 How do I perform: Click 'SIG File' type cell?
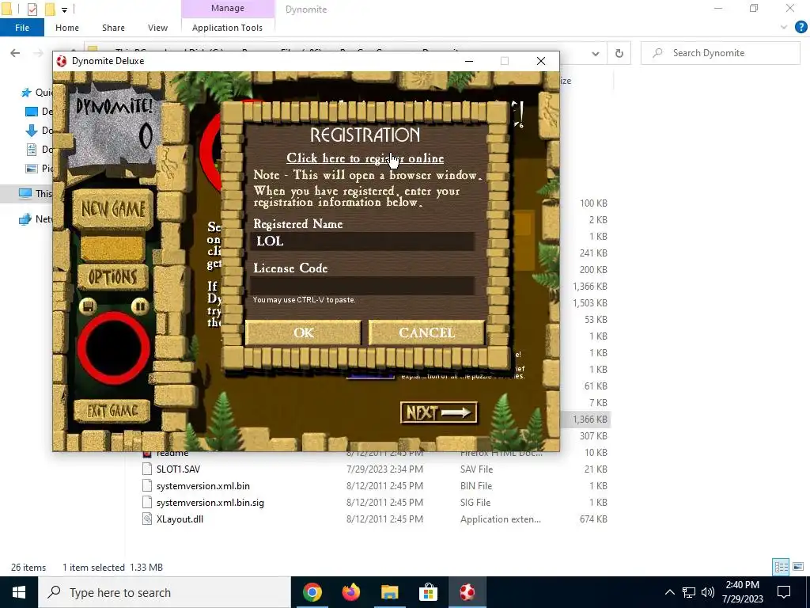coord(475,503)
